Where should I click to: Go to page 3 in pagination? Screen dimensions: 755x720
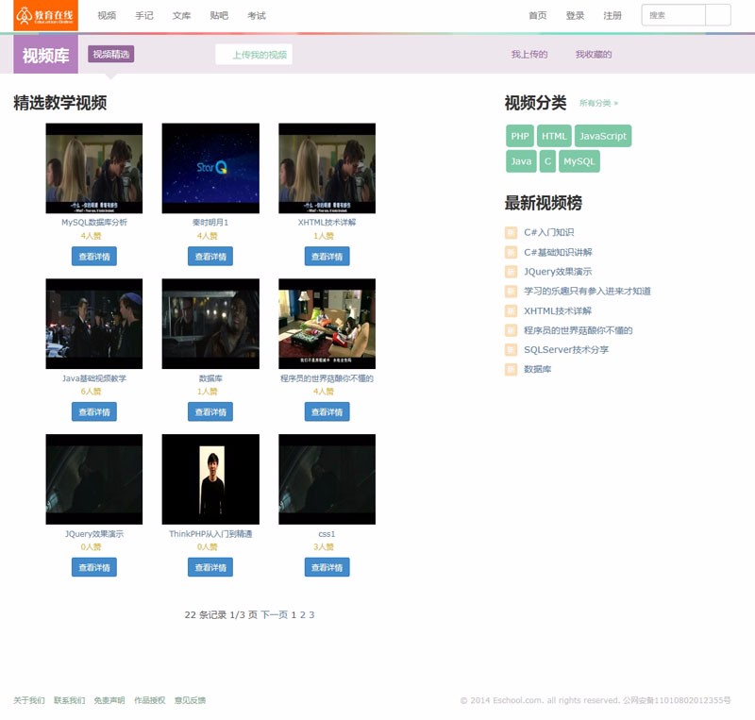(311, 614)
